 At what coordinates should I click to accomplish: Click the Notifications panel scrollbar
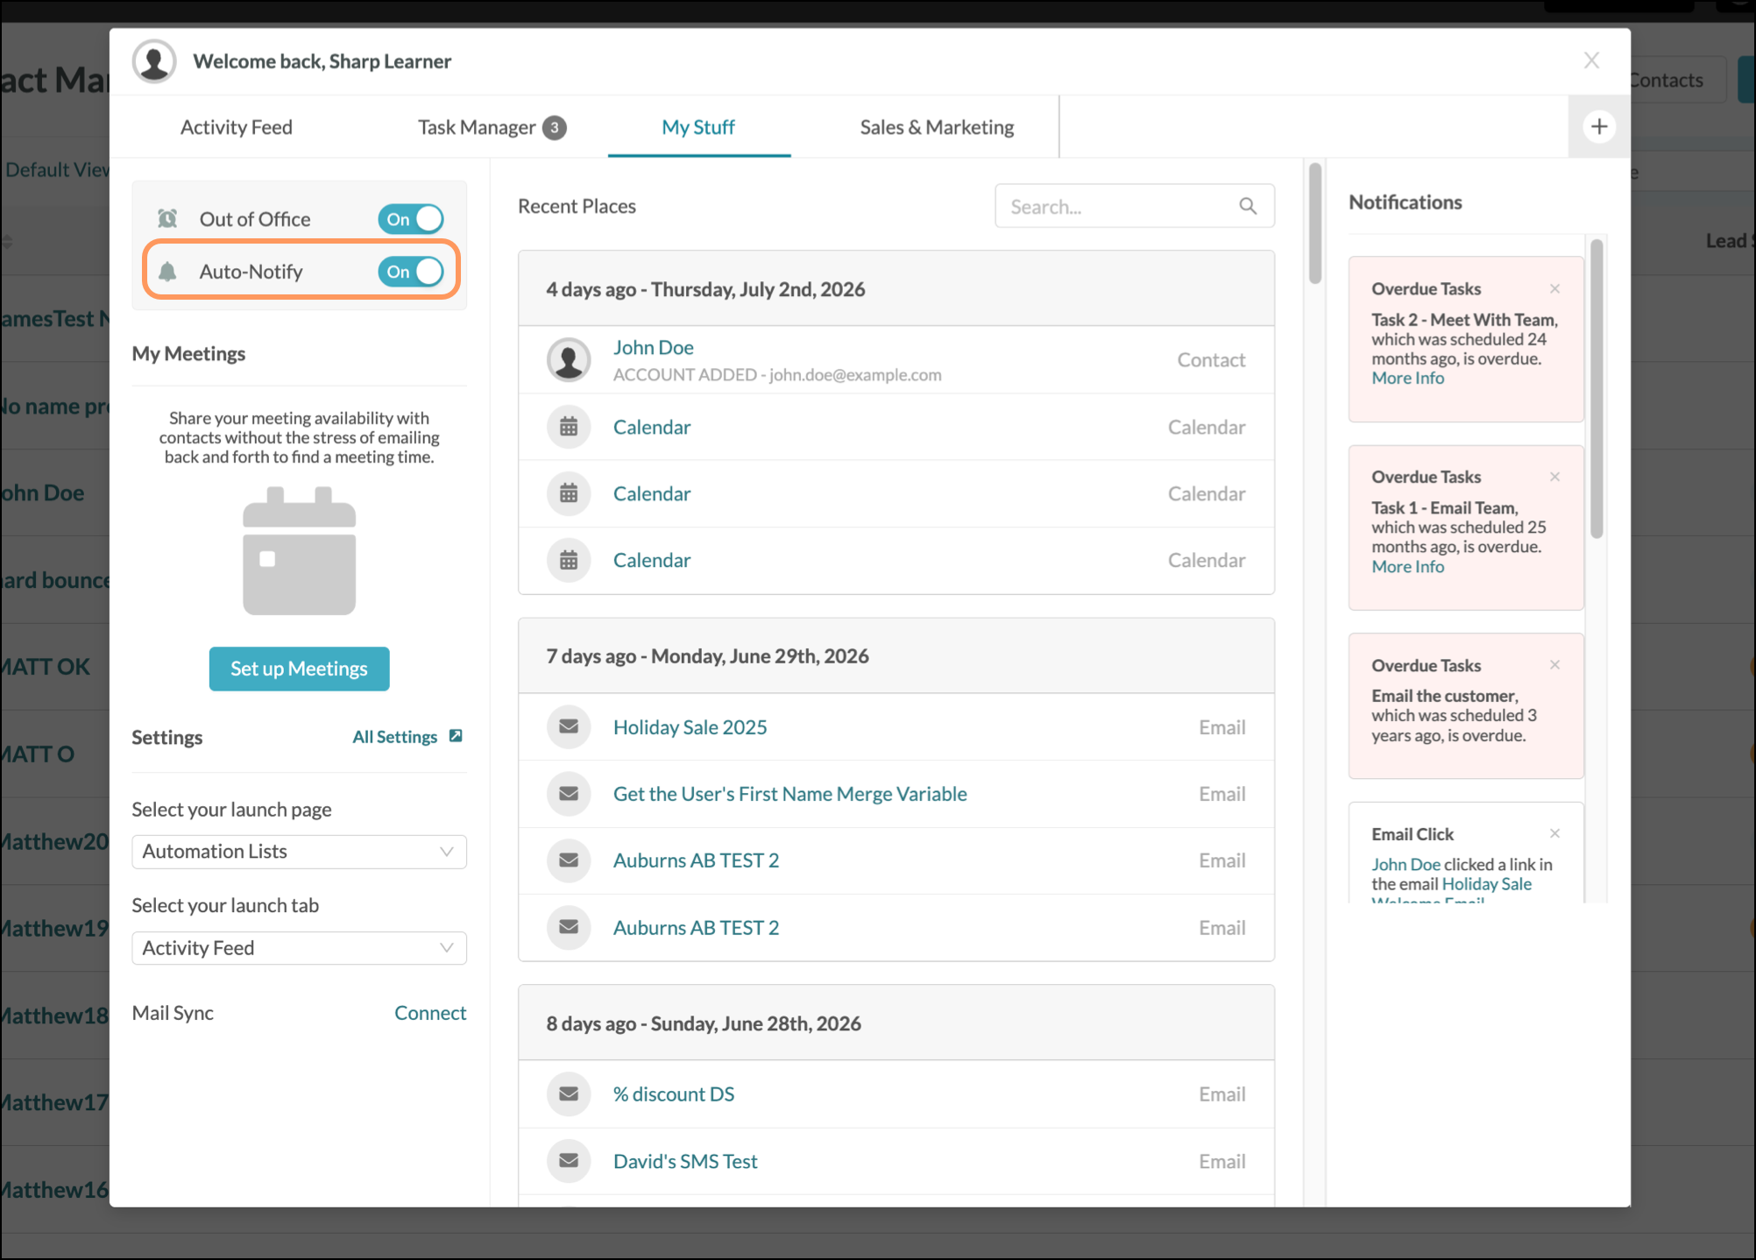[1597, 388]
